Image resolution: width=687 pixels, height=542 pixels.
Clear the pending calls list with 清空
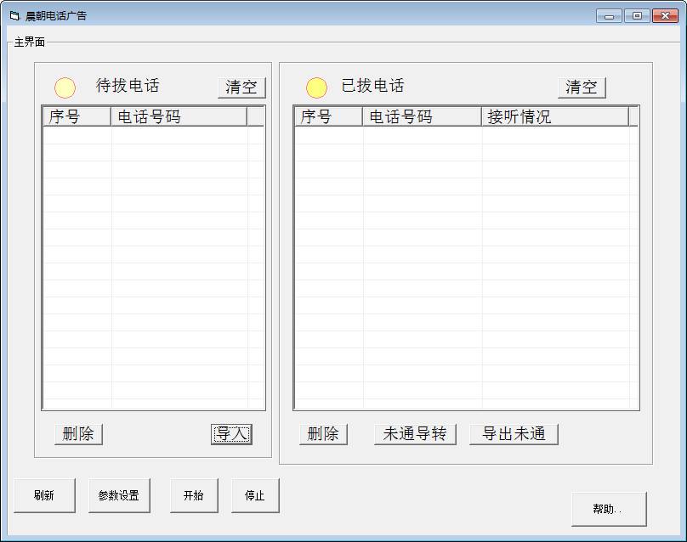pos(241,88)
